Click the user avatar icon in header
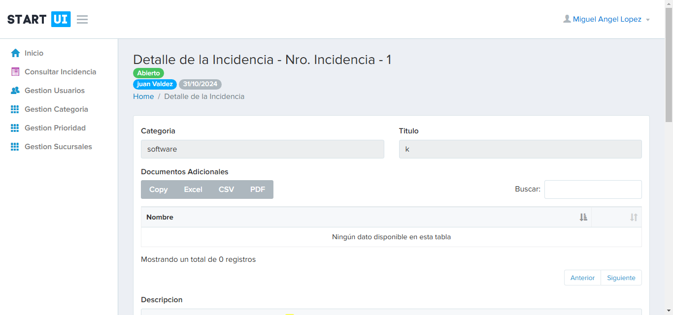 567,19
